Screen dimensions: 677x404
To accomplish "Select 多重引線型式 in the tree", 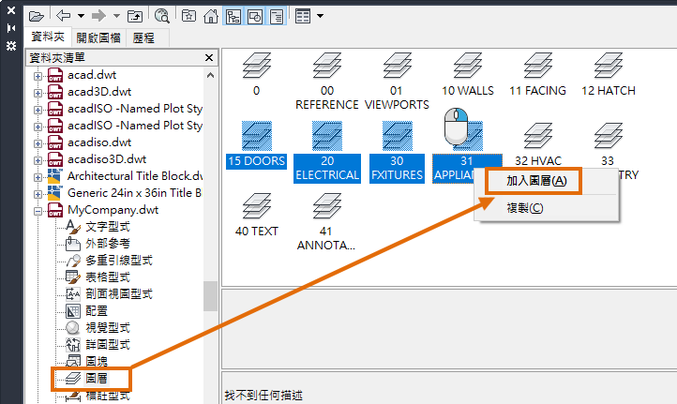I will pos(119,261).
